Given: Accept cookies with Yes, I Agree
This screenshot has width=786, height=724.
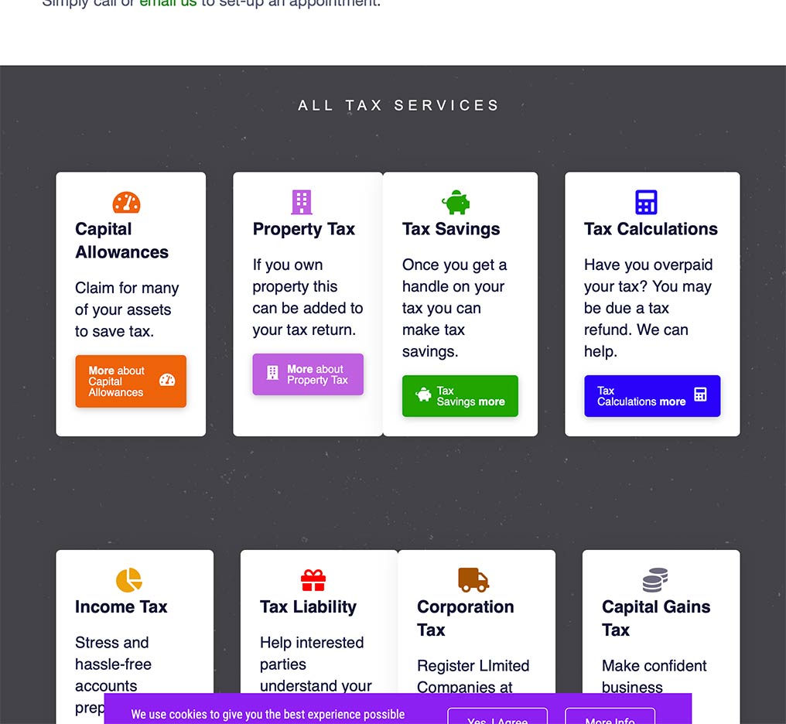Looking at the screenshot, I should [497, 719].
